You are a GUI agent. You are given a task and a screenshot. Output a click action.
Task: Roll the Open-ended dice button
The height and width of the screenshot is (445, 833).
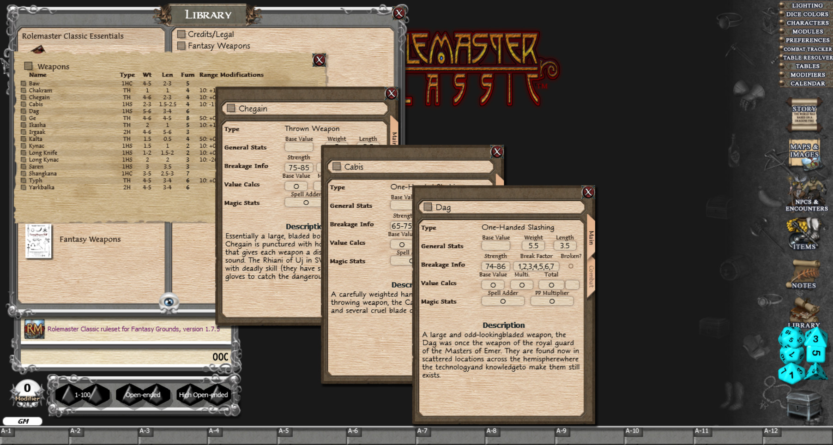coord(142,395)
